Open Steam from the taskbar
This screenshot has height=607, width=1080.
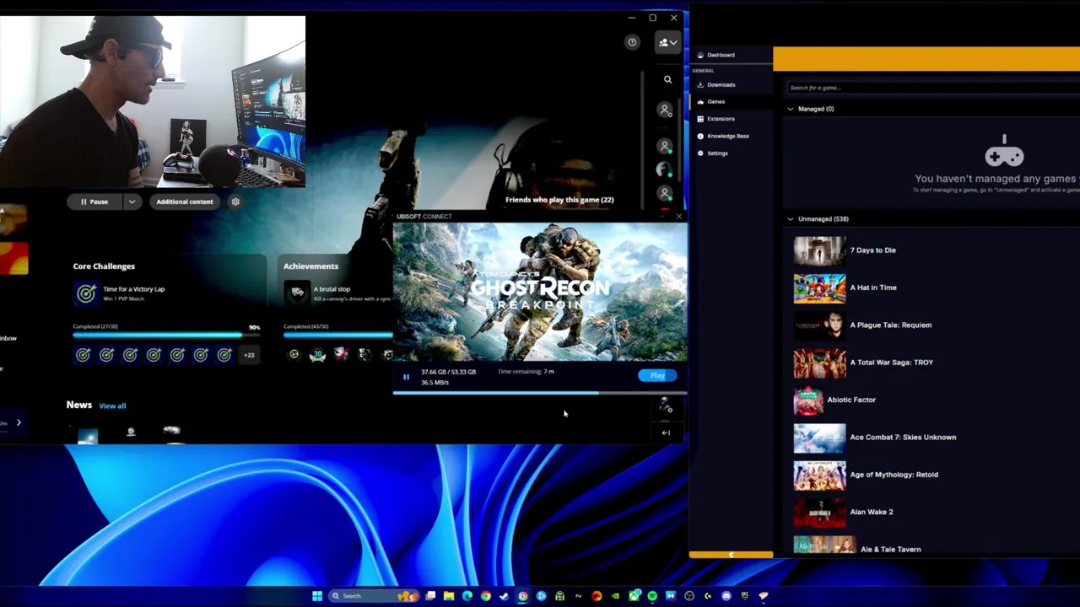504,596
